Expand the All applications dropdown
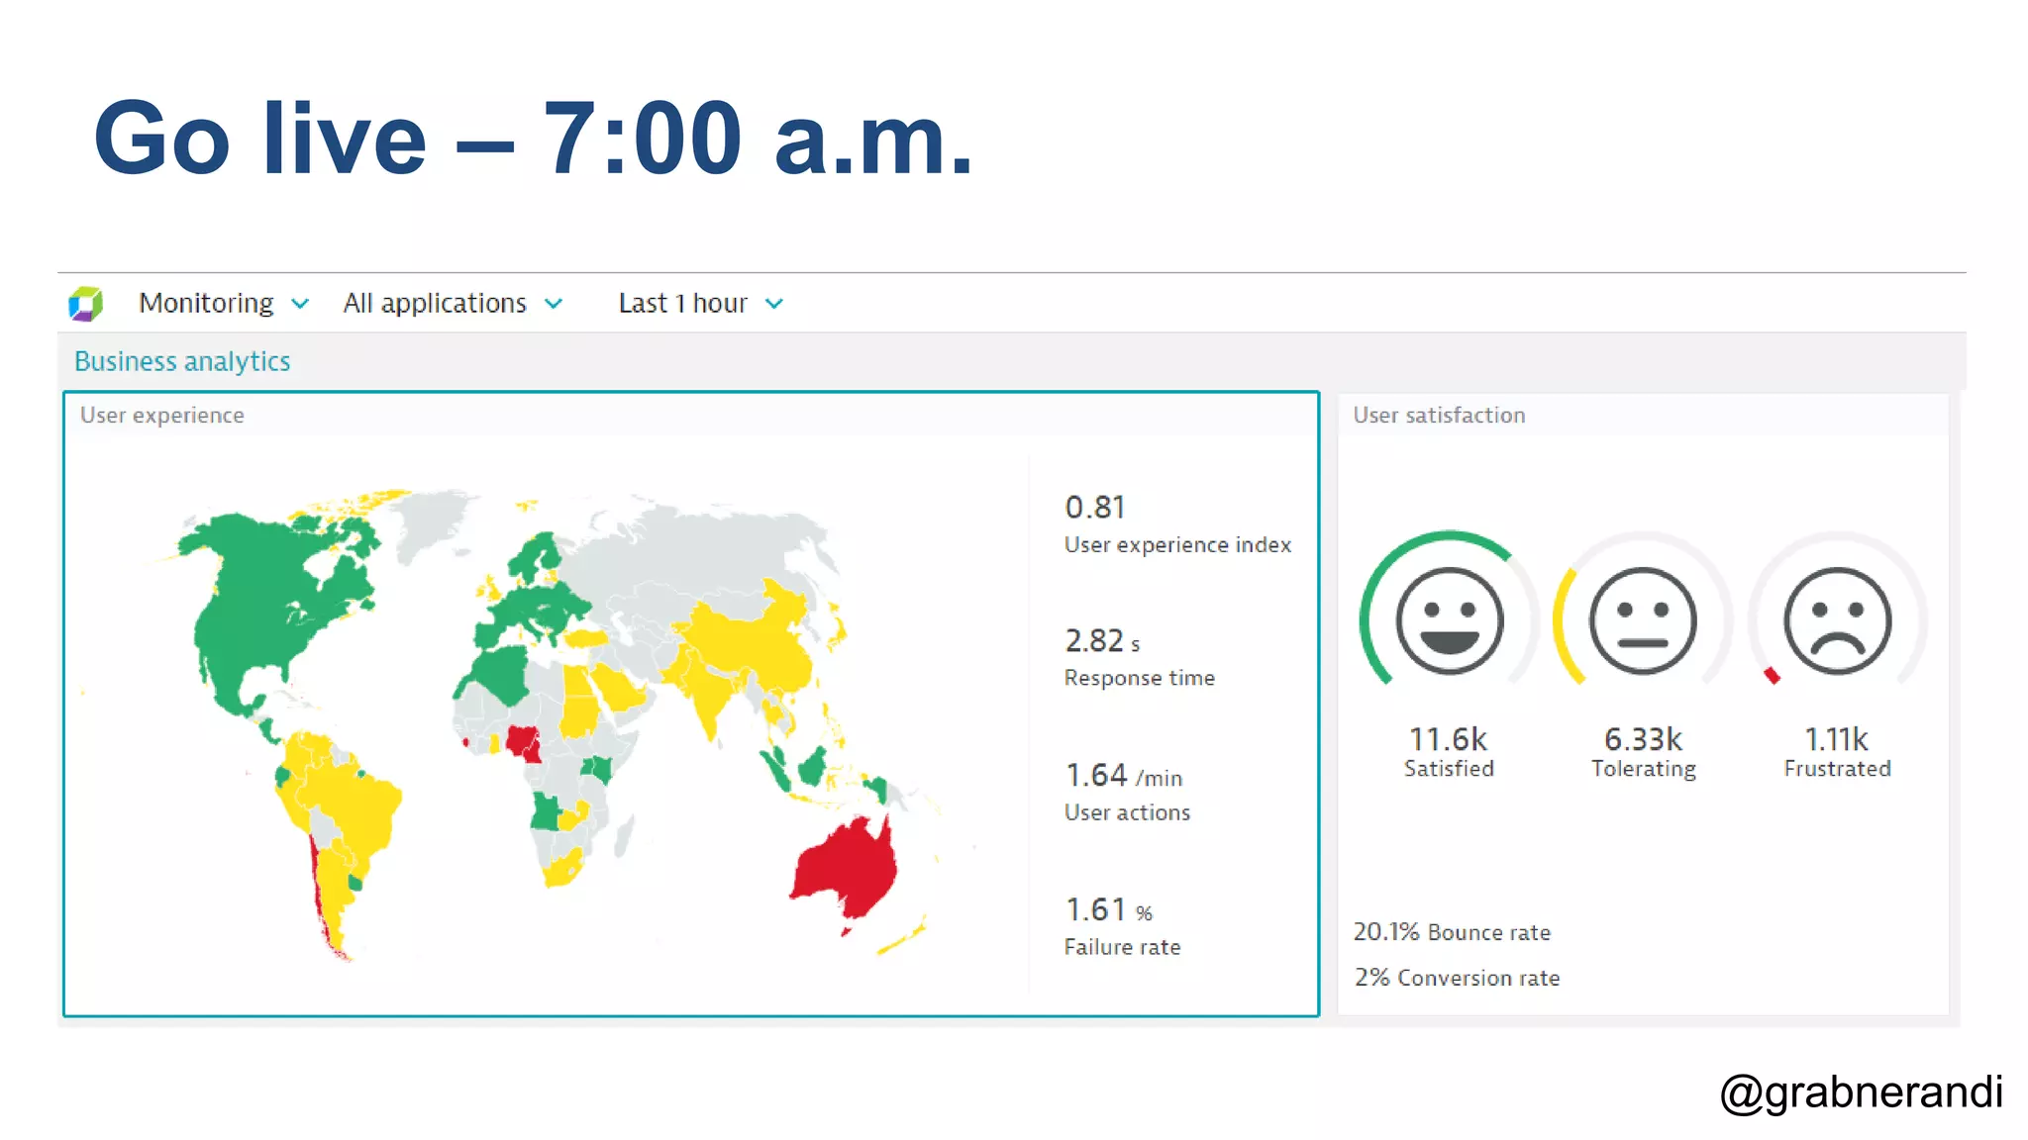Viewport: 2028px width, 1140px height. [x=453, y=303]
